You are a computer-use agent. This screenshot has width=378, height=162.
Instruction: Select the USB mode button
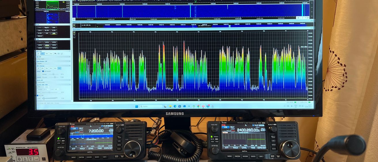[x=54, y=33]
